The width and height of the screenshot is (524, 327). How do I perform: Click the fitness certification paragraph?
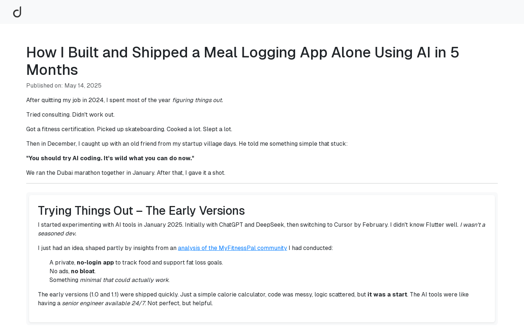tap(129, 129)
